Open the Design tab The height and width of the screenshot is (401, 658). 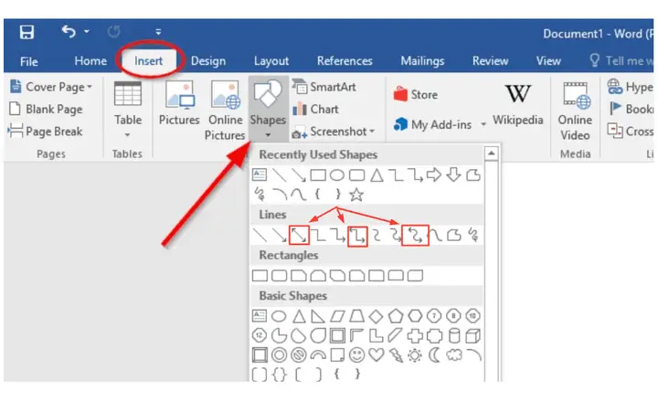[x=208, y=61]
